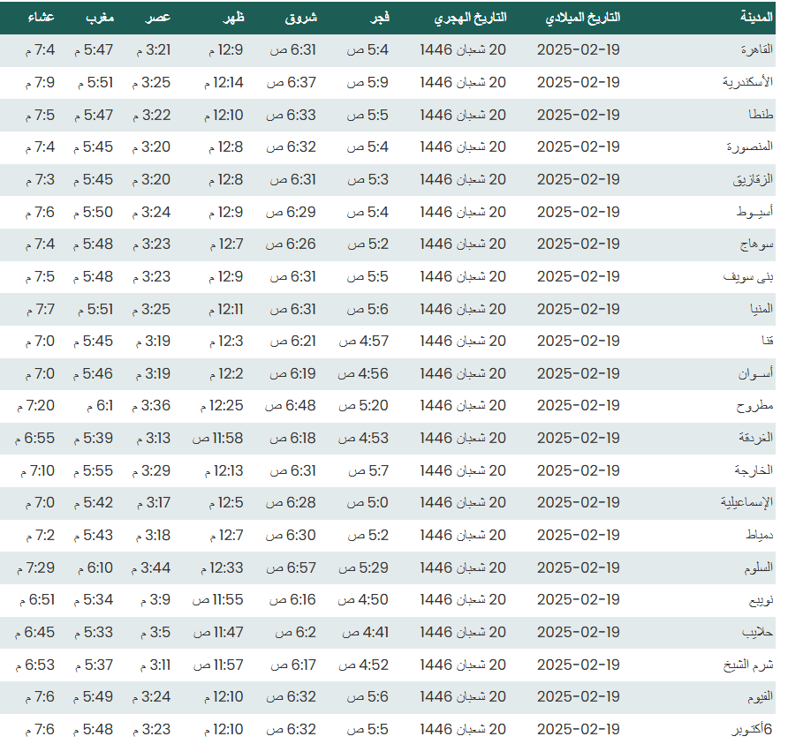
Task: Click sunrise time 6:30 ص for دمياط
Action: 291,535
